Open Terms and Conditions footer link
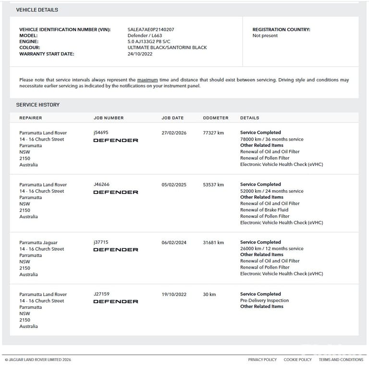369x365 pixels. click(x=341, y=360)
